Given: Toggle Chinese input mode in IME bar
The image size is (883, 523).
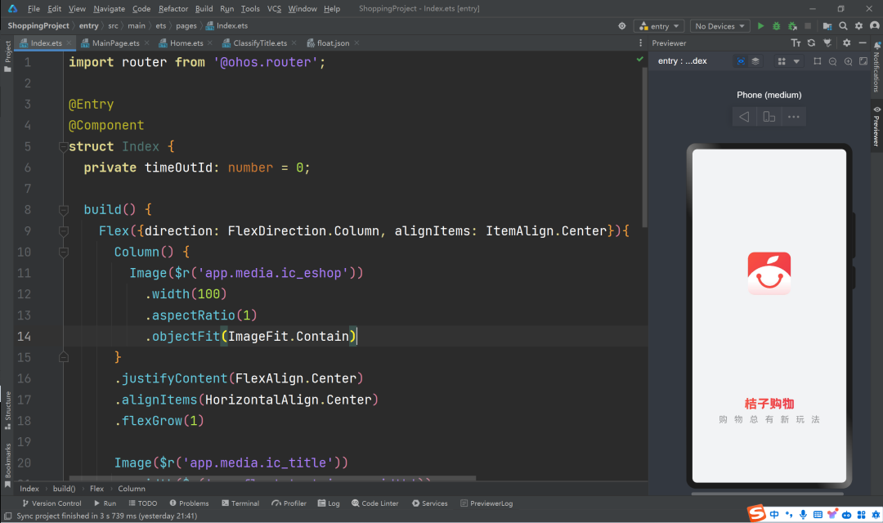Looking at the screenshot, I should (774, 515).
